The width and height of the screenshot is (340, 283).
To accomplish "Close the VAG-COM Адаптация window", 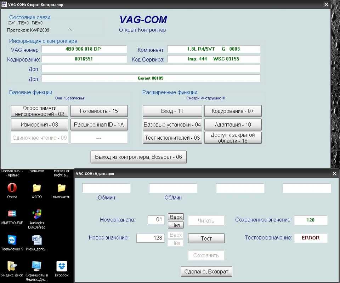I will pos(334,174).
